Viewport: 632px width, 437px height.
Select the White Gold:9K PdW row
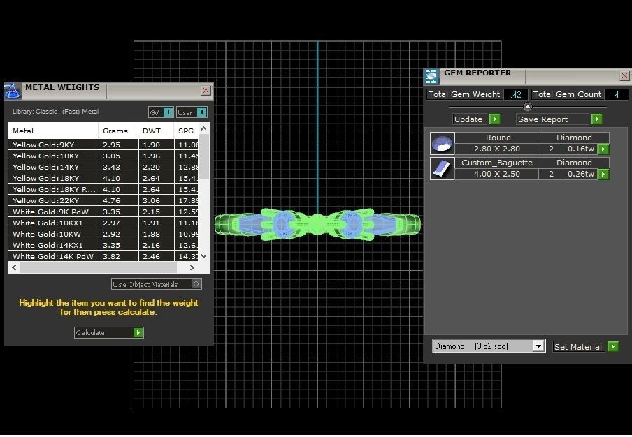[103, 212]
